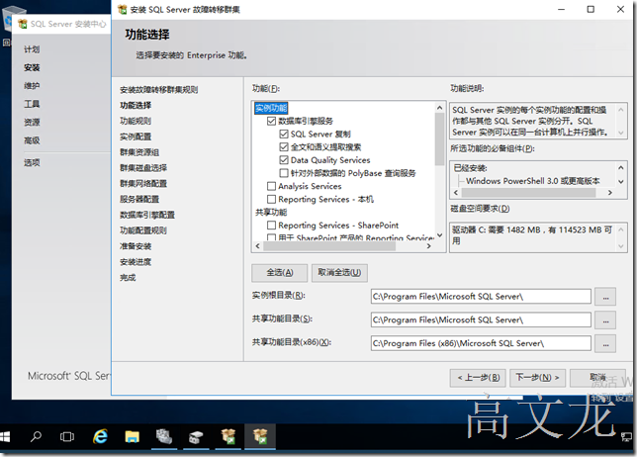Select 群集资源组 wizard step

tap(139, 152)
